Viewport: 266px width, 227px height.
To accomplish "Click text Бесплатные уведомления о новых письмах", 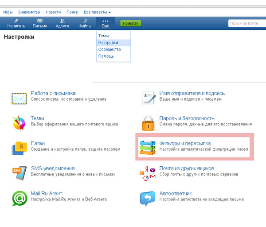I will (73, 174).
